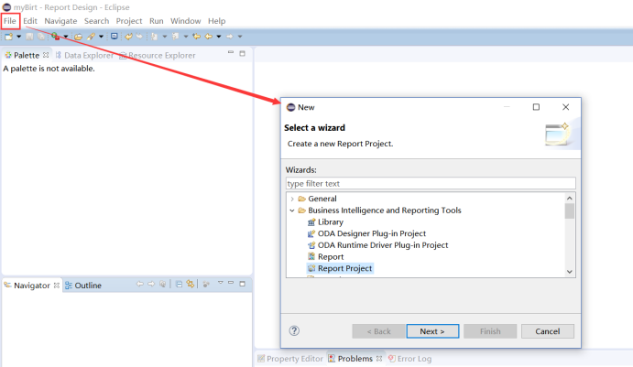
Task: Click the wizard list scrollbar up arrow
Action: [570, 198]
